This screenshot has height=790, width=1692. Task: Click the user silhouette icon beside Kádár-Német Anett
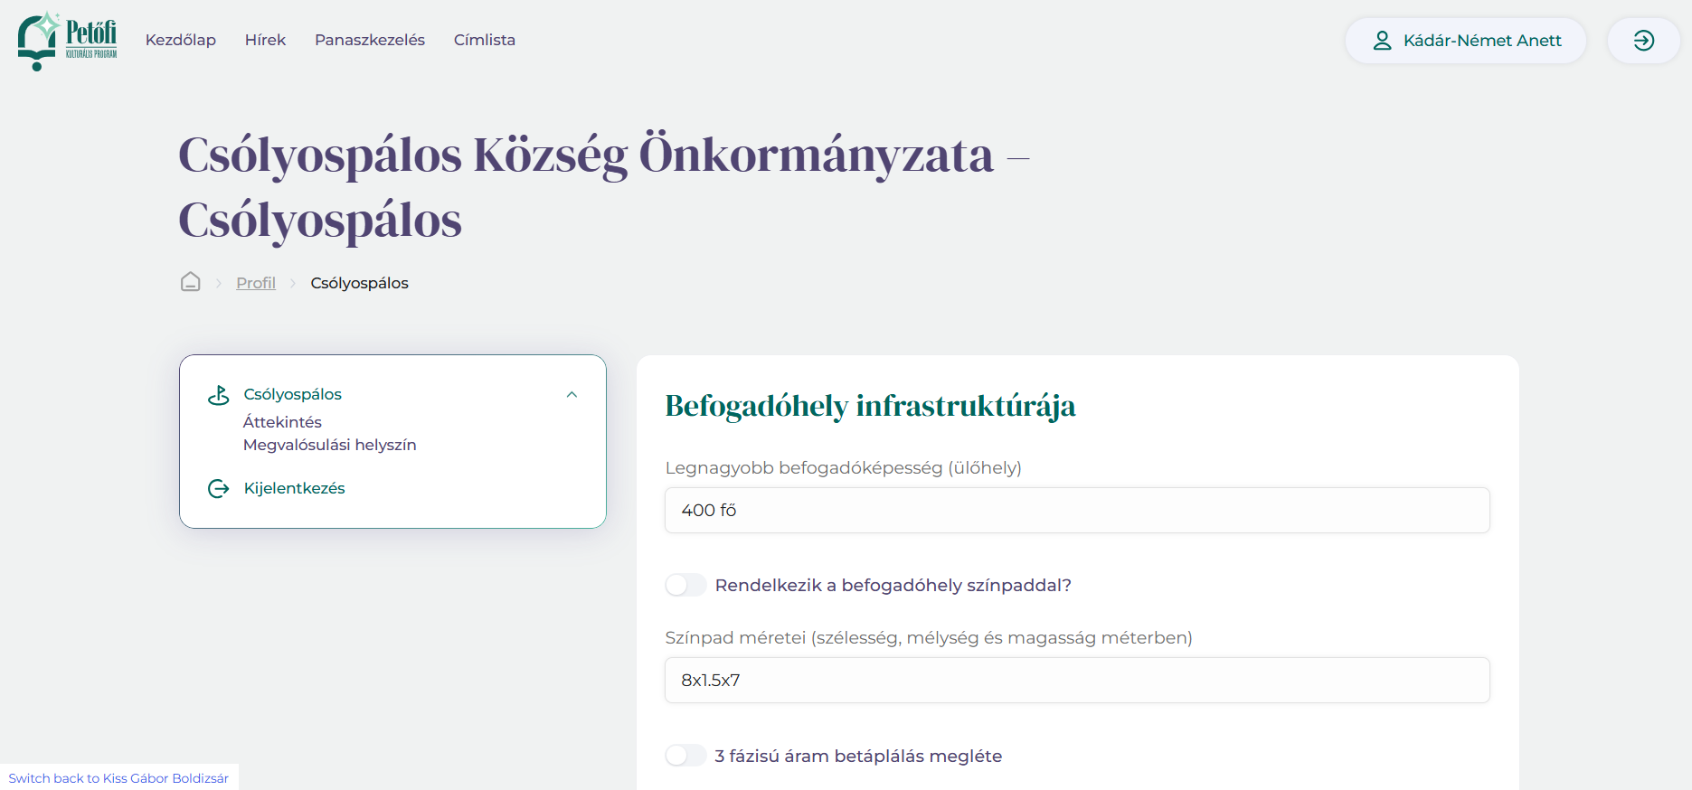(x=1382, y=41)
